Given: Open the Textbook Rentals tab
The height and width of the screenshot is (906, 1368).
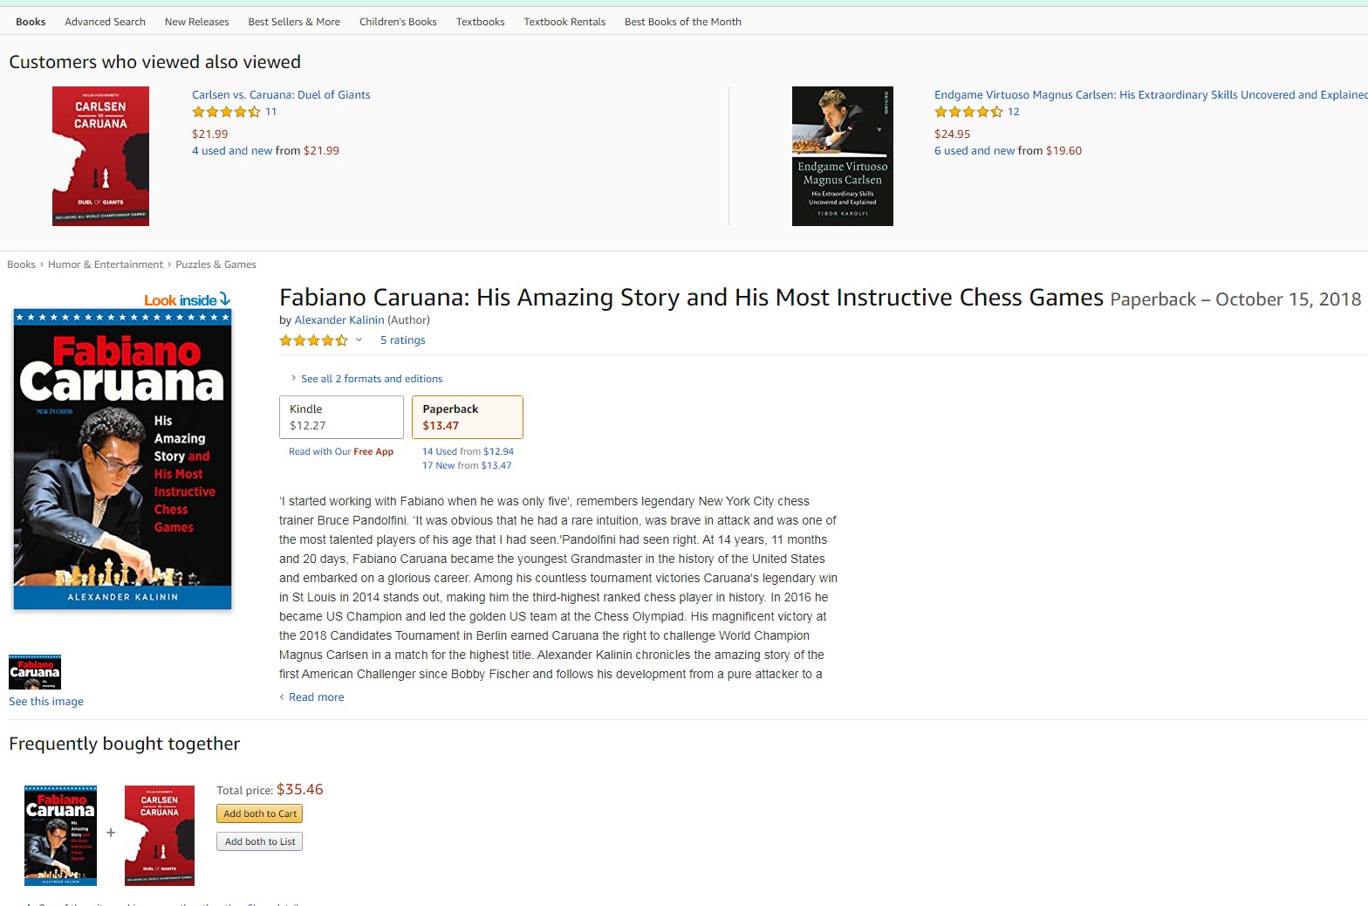Looking at the screenshot, I should coord(564,22).
